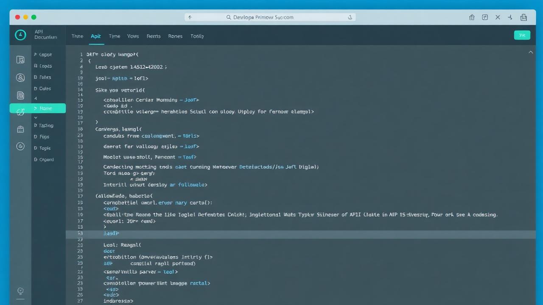This screenshot has height=305, width=543.
Task: Select the glasses icon in the left sidebar
Action: point(20,111)
